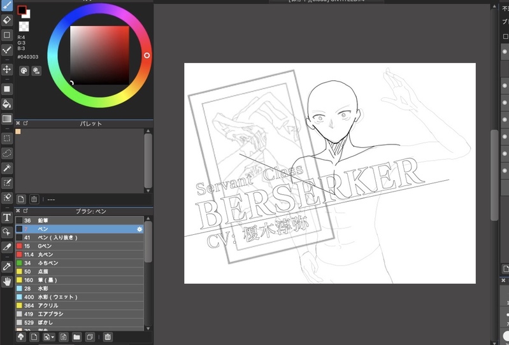Click the second palette icon beside it
Screen dimensions: 509x345
click(36, 71)
